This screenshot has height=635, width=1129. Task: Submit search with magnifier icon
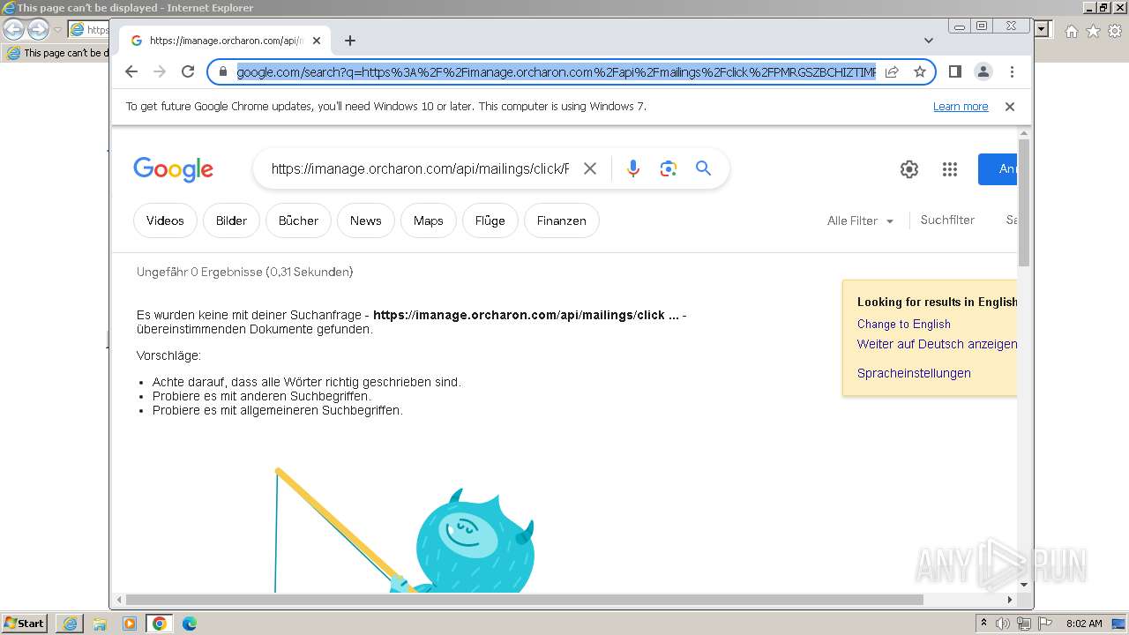tap(703, 168)
